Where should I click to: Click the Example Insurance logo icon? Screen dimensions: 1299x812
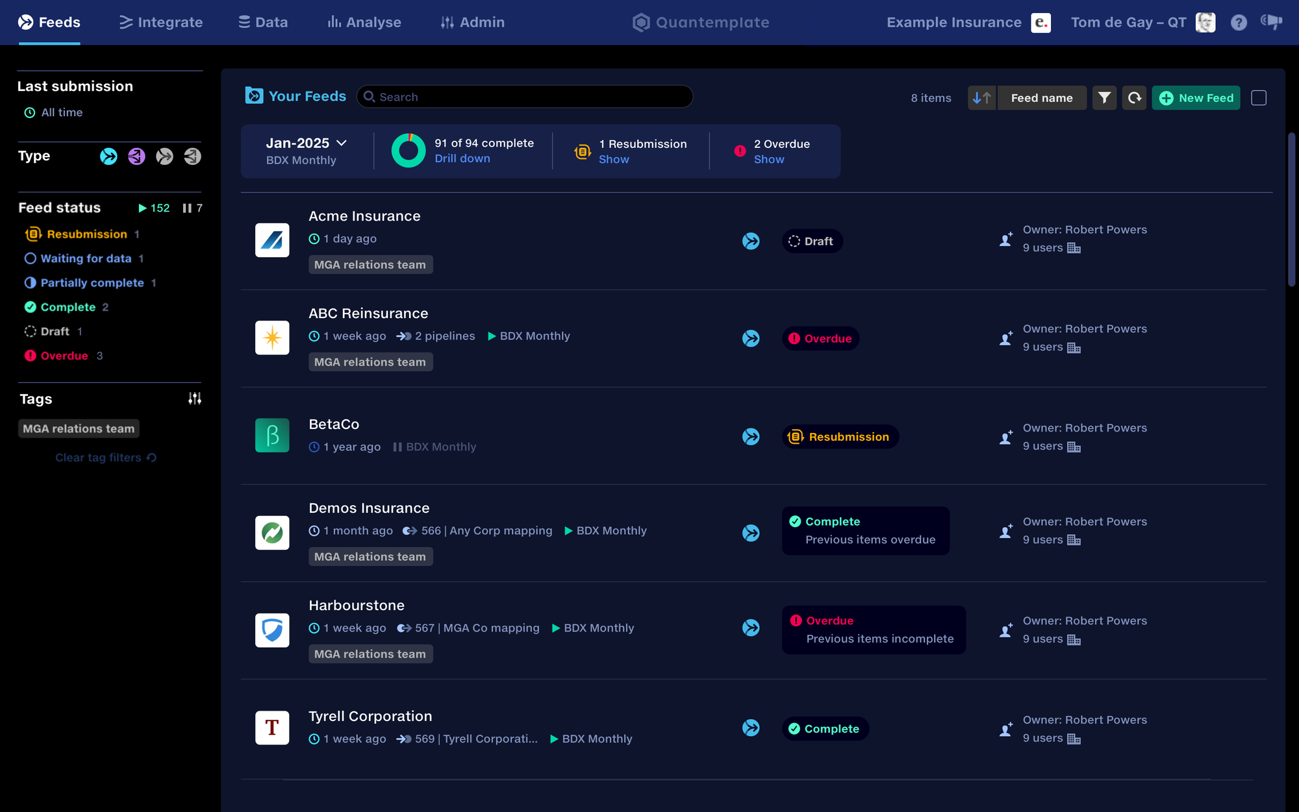click(1040, 23)
